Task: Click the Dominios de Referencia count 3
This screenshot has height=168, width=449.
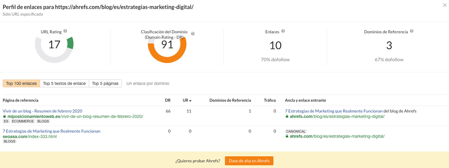Action: coord(389,46)
